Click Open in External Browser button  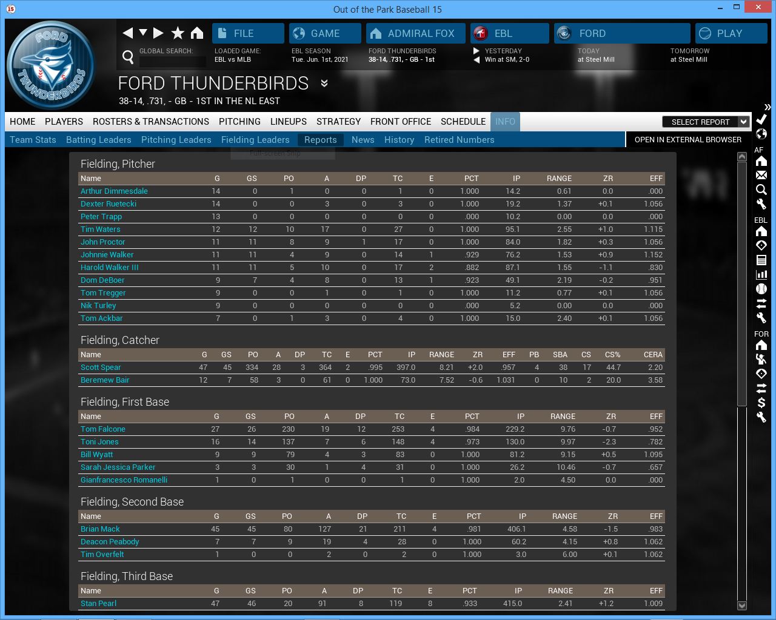[x=687, y=140]
